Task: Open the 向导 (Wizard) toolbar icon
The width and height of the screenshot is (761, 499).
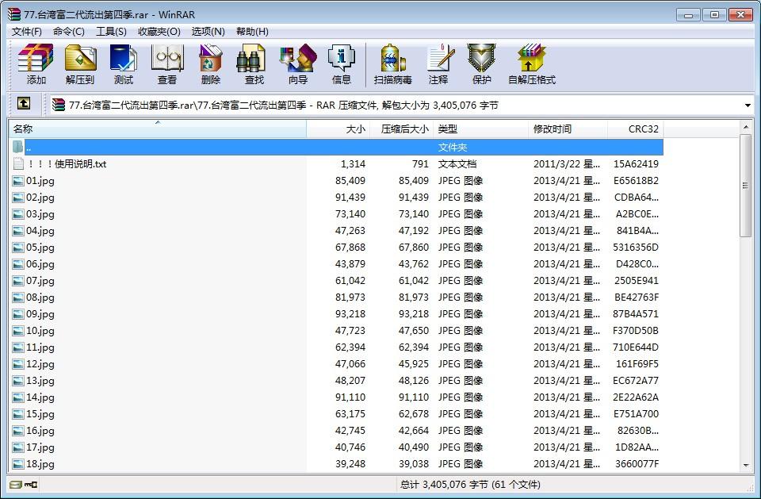Action: 298,63
